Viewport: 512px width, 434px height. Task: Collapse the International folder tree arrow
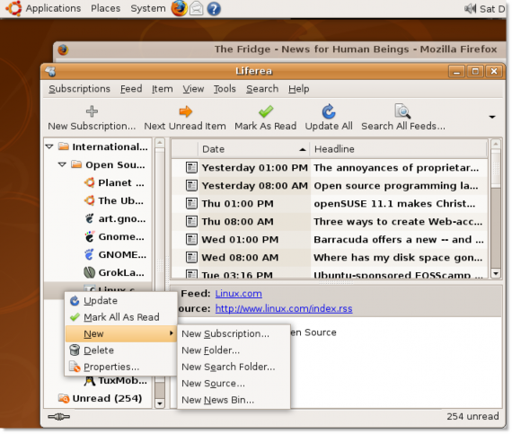pyautogui.click(x=49, y=146)
